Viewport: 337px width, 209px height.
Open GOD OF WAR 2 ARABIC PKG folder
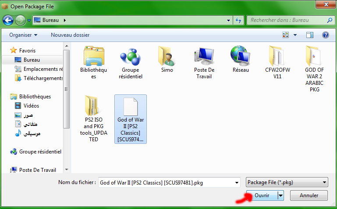[x=314, y=56]
